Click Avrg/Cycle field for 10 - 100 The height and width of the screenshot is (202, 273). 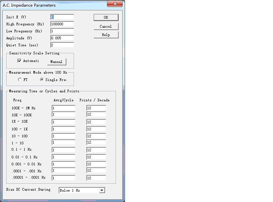click(64, 136)
